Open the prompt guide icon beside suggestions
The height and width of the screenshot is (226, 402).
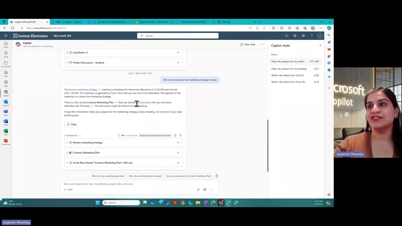[x=217, y=176]
